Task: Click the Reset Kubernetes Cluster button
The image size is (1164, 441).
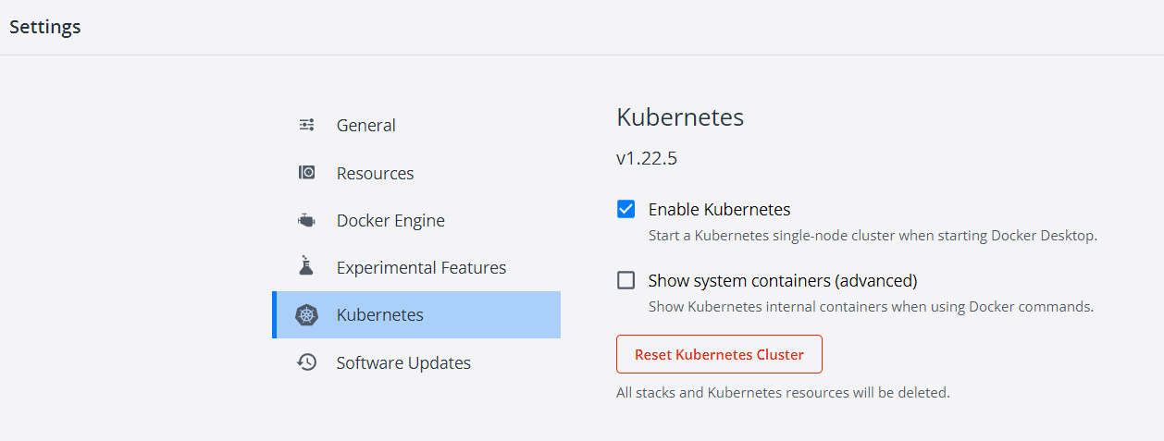Action: [x=719, y=354]
